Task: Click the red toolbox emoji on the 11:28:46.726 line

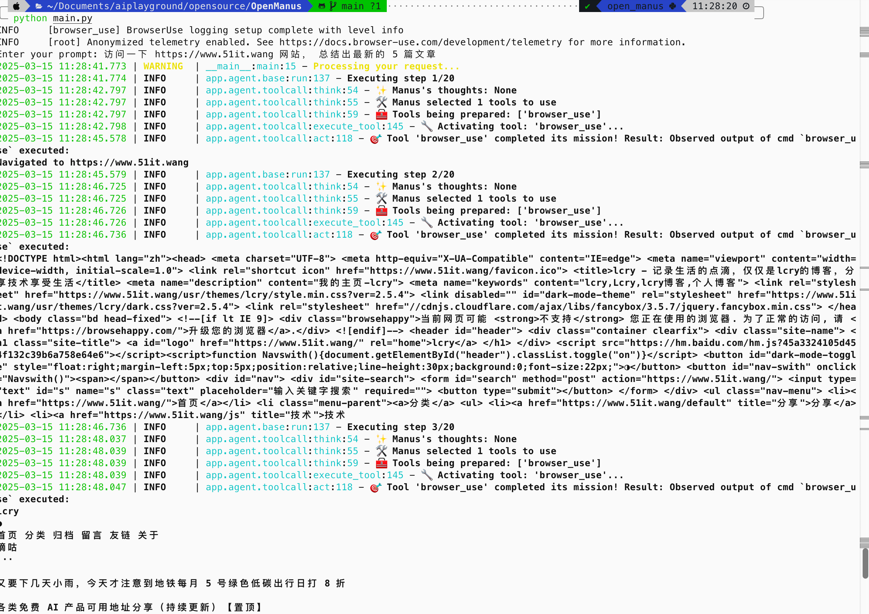Action: pyautogui.click(x=381, y=210)
